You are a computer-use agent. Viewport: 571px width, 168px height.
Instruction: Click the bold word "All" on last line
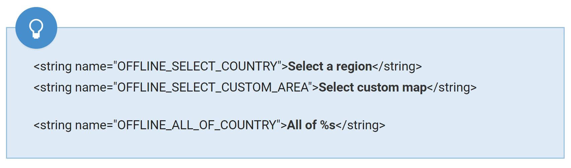(294, 125)
